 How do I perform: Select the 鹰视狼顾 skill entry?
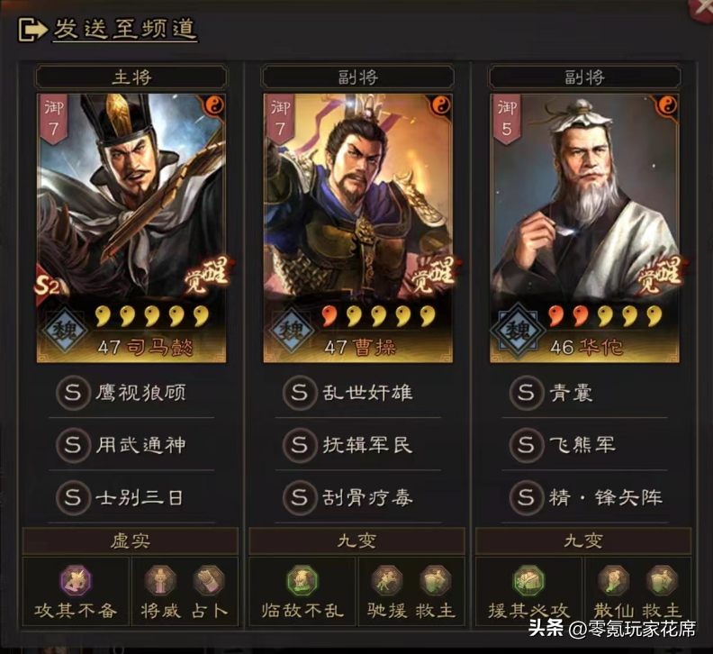tap(131, 392)
